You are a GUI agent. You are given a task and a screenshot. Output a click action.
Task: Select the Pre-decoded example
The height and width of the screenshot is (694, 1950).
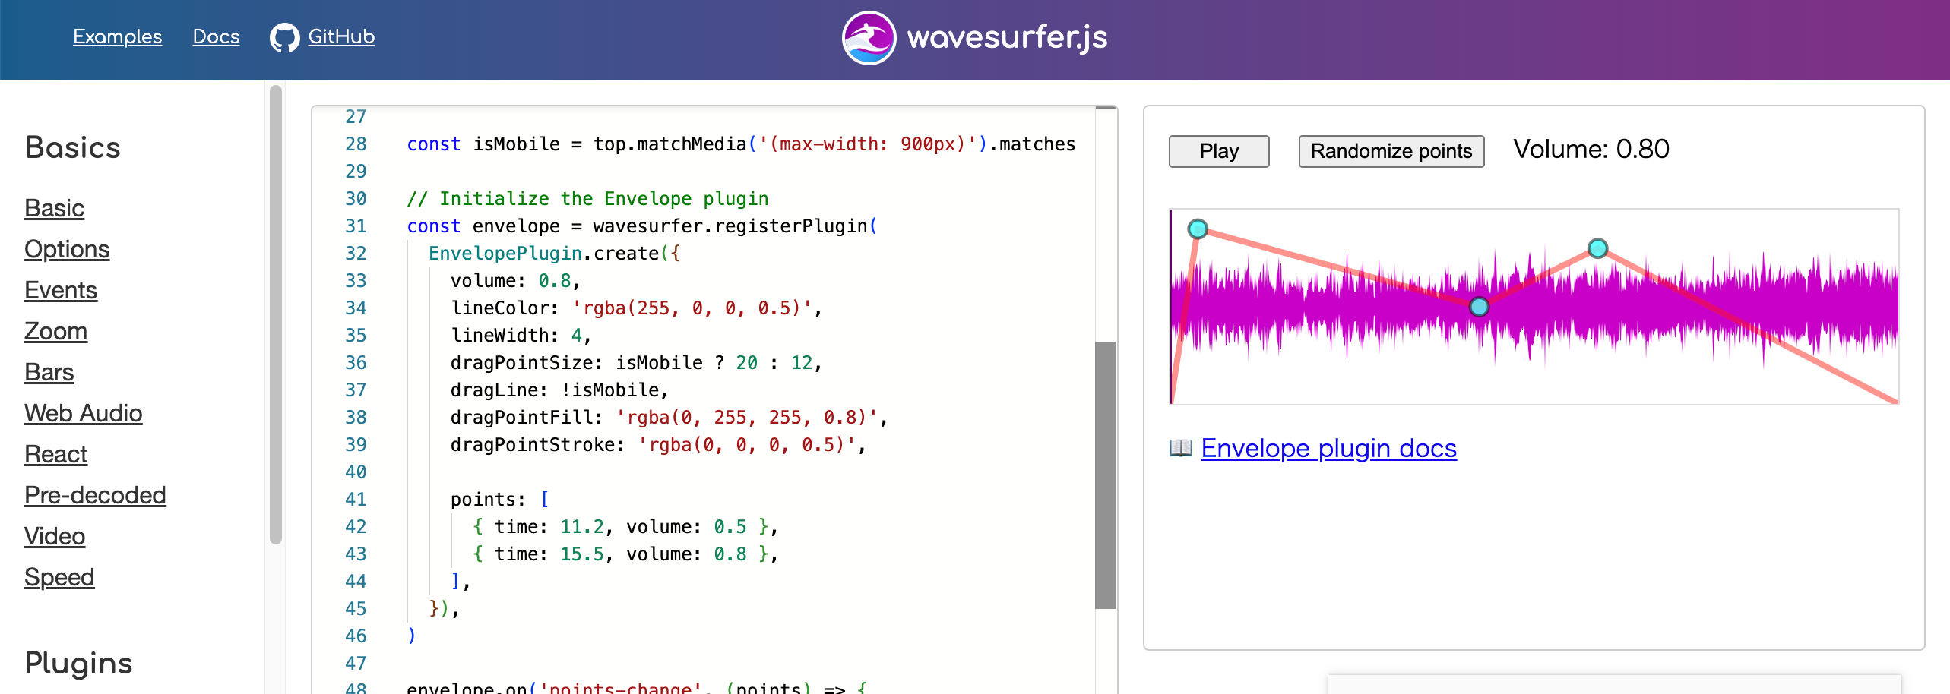point(95,495)
